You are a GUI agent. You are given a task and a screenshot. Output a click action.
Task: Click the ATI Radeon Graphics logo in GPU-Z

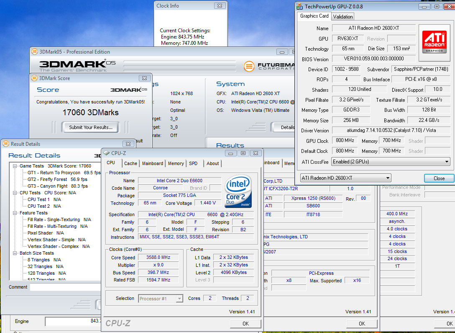(434, 42)
